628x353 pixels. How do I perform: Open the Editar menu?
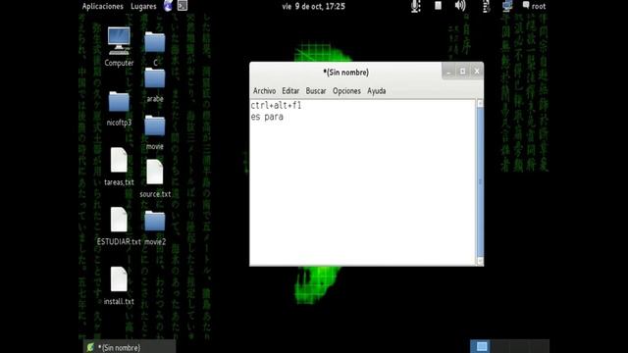[290, 91]
